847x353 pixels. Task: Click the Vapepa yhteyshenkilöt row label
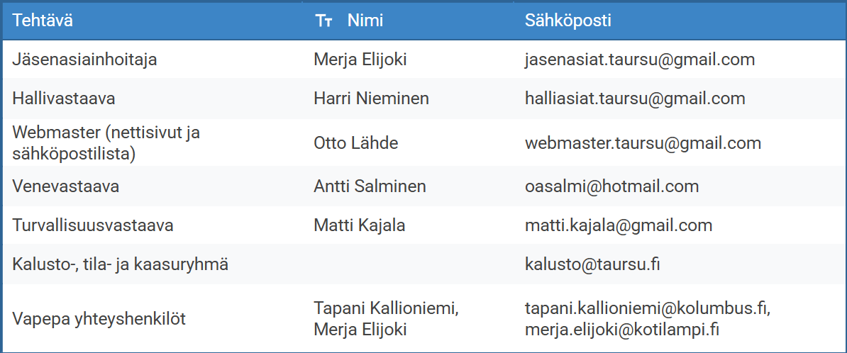tap(99, 319)
